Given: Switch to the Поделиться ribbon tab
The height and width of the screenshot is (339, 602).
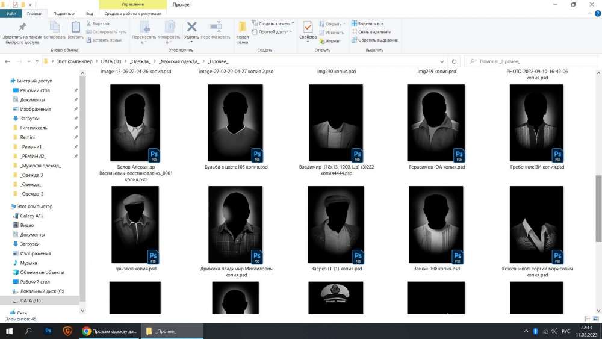Looking at the screenshot, I should (x=64, y=13).
